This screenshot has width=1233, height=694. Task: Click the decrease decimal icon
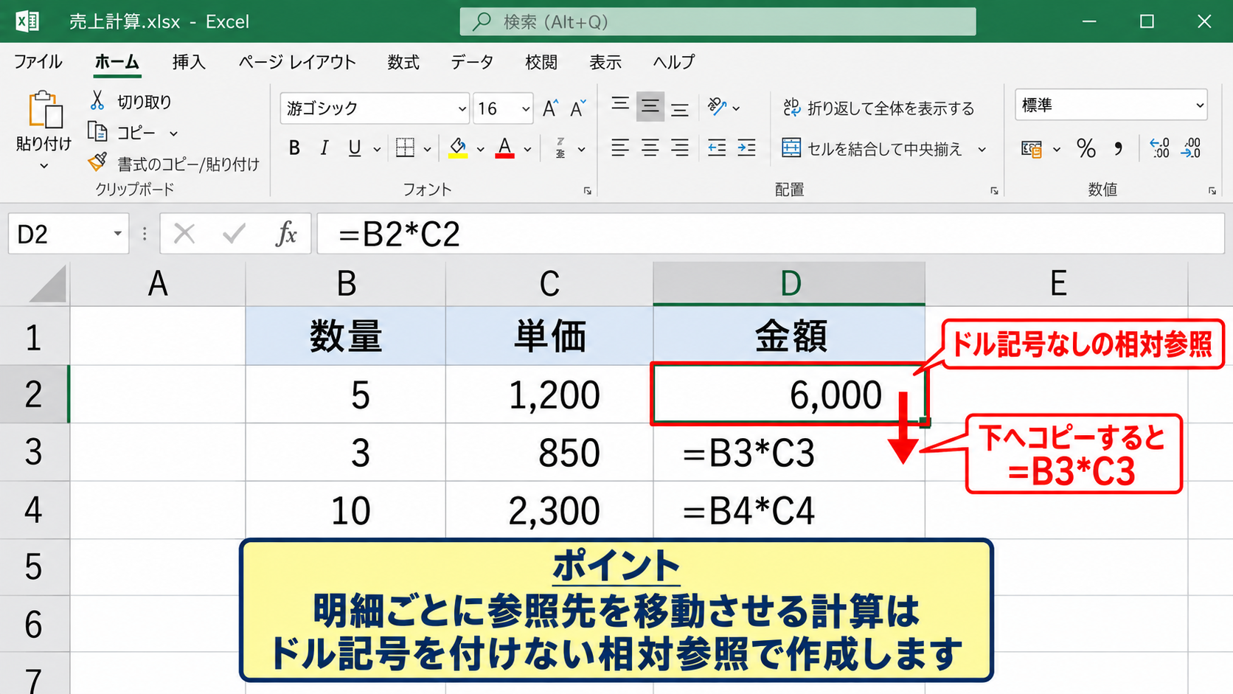click(1191, 148)
